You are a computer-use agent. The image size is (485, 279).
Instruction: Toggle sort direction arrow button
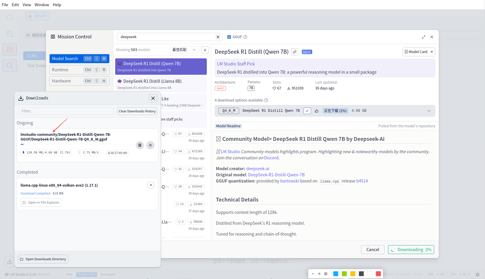[x=205, y=50]
